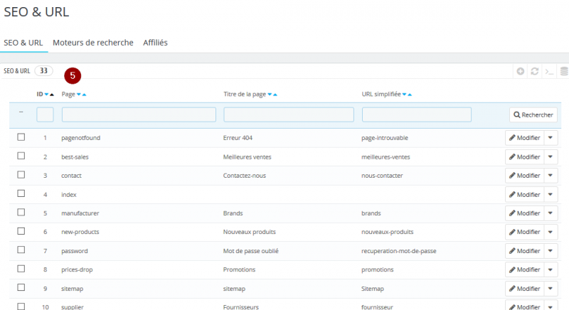
Task: Expand the sitemap row action menu
Action: [551, 288]
